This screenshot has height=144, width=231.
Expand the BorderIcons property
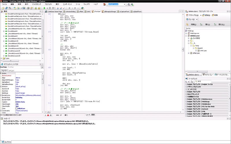point(1,95)
